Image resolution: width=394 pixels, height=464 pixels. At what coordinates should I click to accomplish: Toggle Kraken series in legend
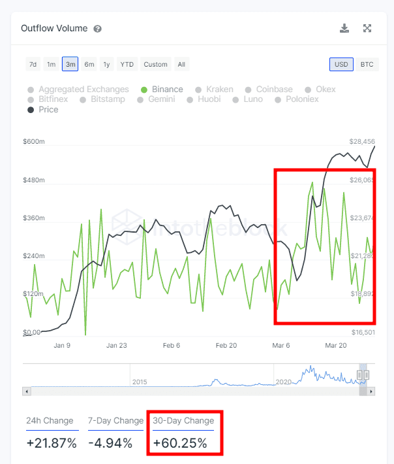pyautogui.click(x=215, y=90)
